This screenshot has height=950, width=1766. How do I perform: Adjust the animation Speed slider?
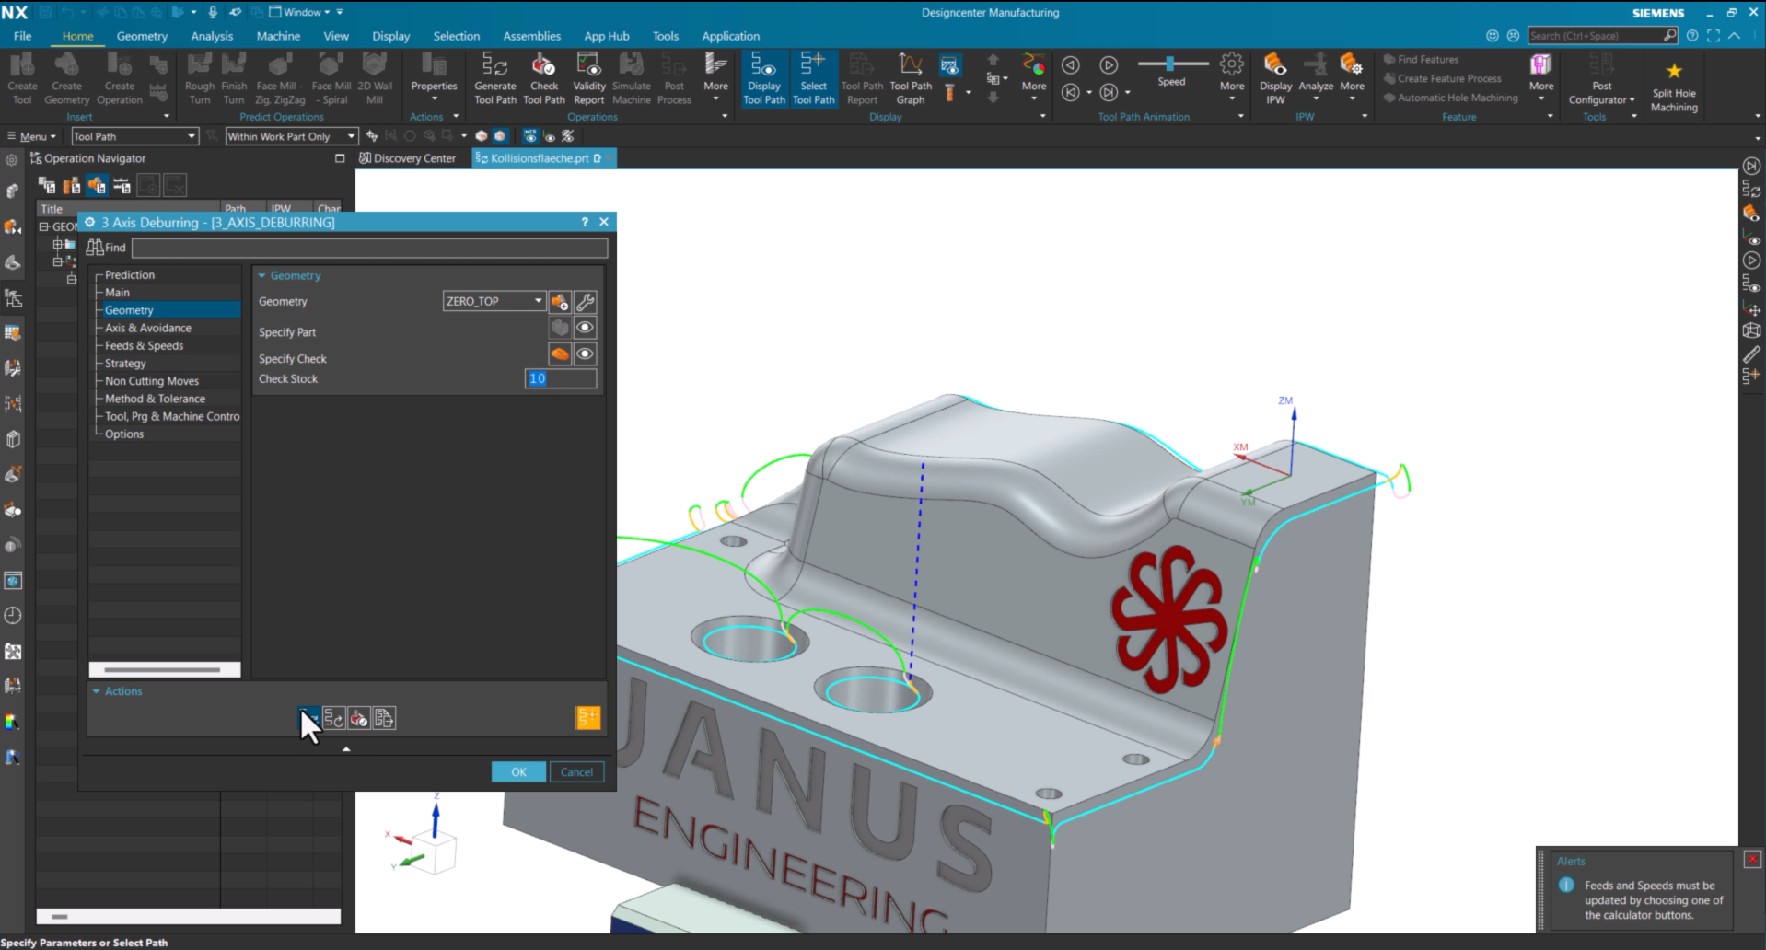pyautogui.click(x=1171, y=64)
